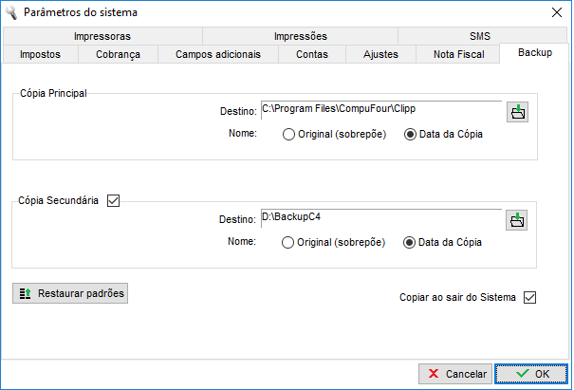Switch to the Impostos tab
Screen dimensions: 574x390
coord(40,54)
